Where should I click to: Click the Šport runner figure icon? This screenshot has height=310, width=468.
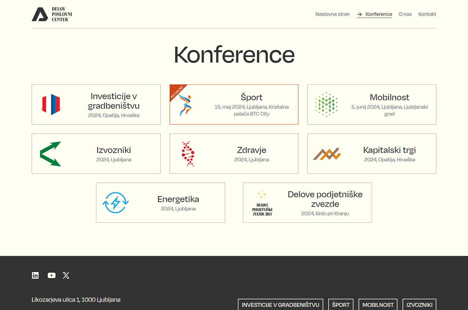click(185, 105)
